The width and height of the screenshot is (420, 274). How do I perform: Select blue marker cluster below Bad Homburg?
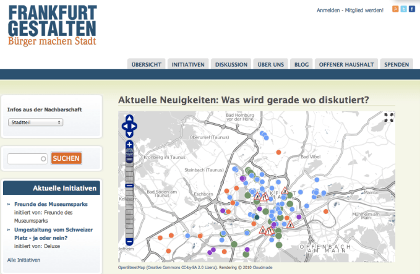[264, 135]
